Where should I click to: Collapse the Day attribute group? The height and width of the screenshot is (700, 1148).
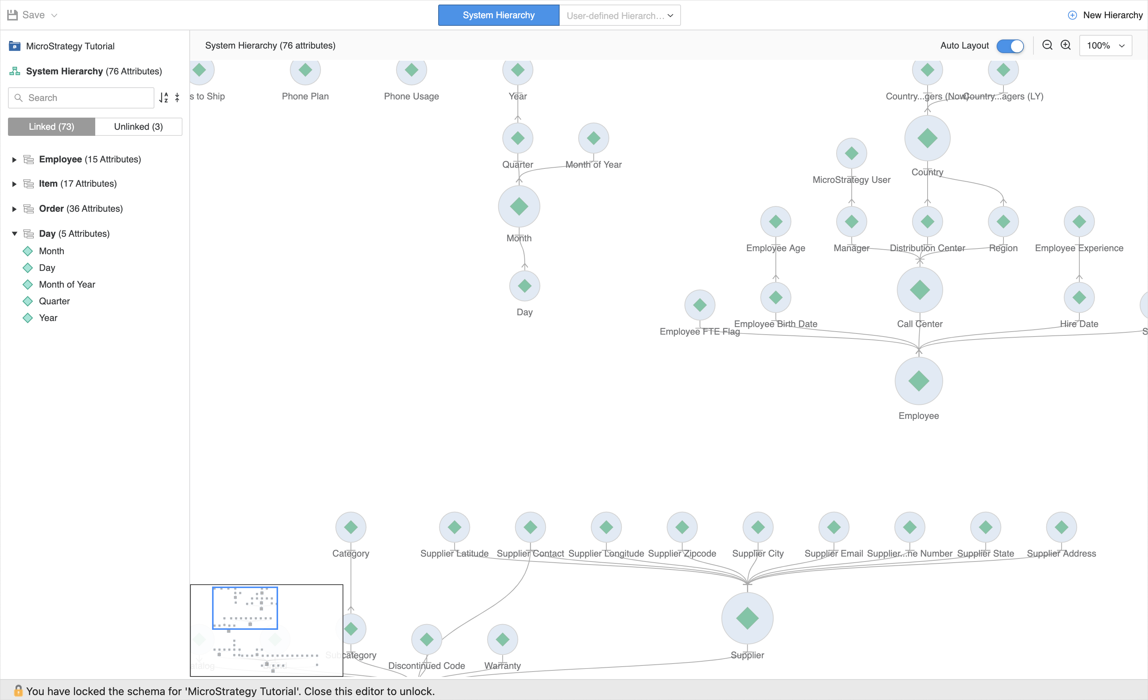click(14, 233)
